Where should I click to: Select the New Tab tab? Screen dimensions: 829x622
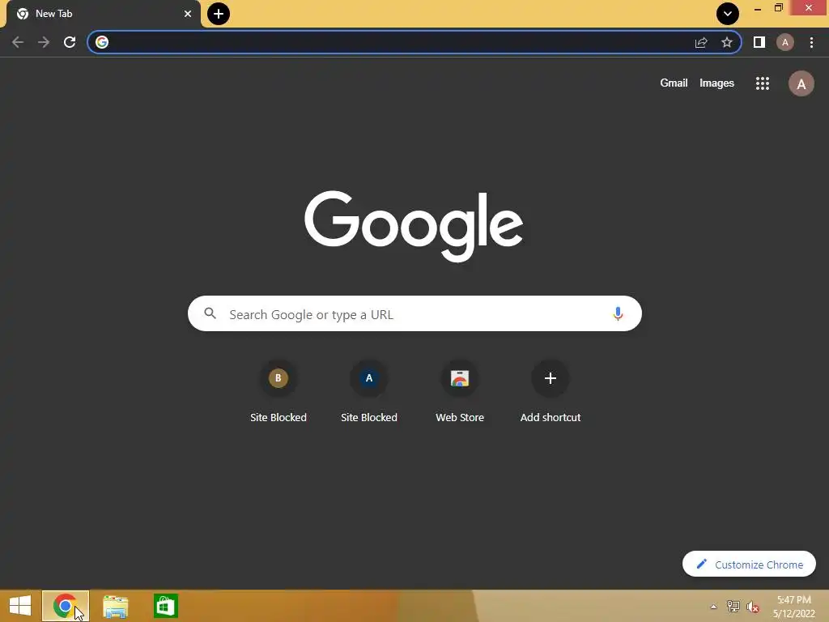[103, 14]
